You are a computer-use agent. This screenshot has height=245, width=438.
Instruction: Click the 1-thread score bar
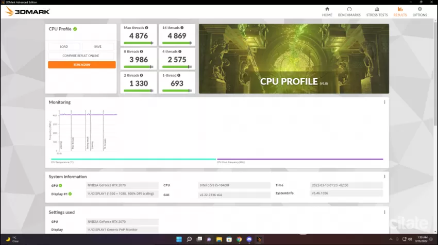point(177,91)
